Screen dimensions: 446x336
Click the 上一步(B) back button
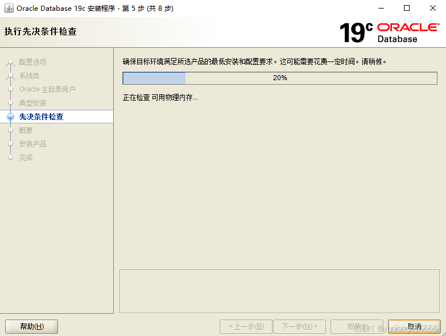click(x=246, y=326)
